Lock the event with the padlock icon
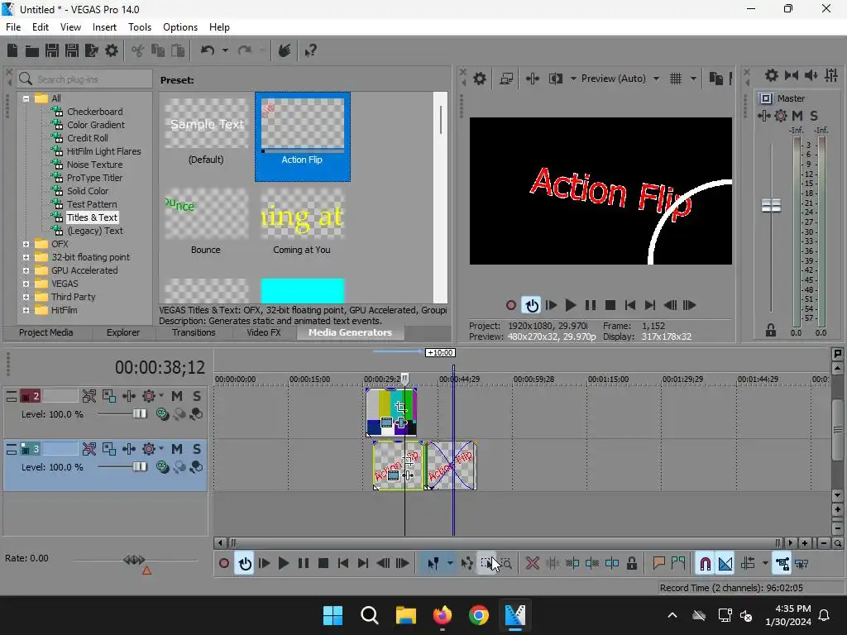 tap(631, 564)
